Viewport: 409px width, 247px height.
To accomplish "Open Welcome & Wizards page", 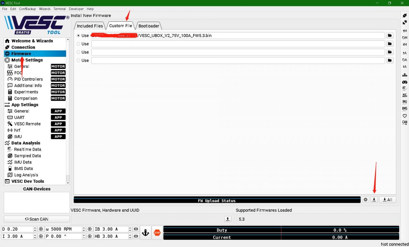I will coord(32,41).
